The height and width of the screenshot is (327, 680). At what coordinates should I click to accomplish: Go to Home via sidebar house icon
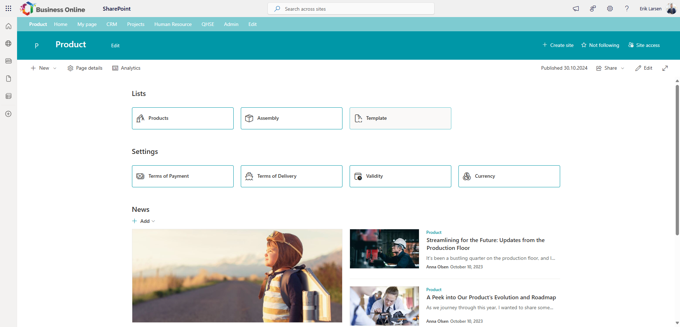coord(9,26)
